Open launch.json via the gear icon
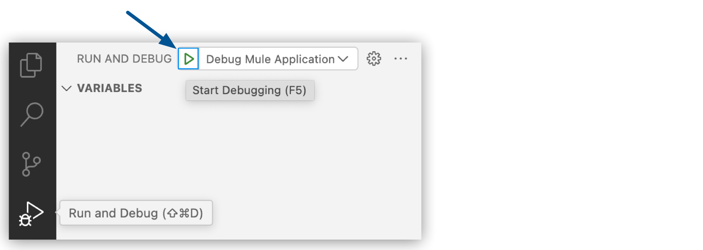Viewport: 703px width, 250px height. pos(373,59)
